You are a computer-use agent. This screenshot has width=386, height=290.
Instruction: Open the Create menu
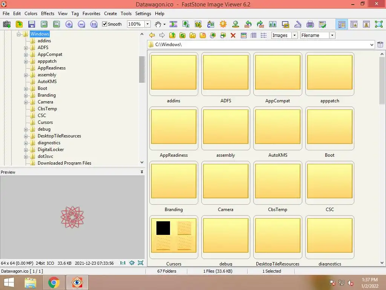pyautogui.click(x=110, y=14)
